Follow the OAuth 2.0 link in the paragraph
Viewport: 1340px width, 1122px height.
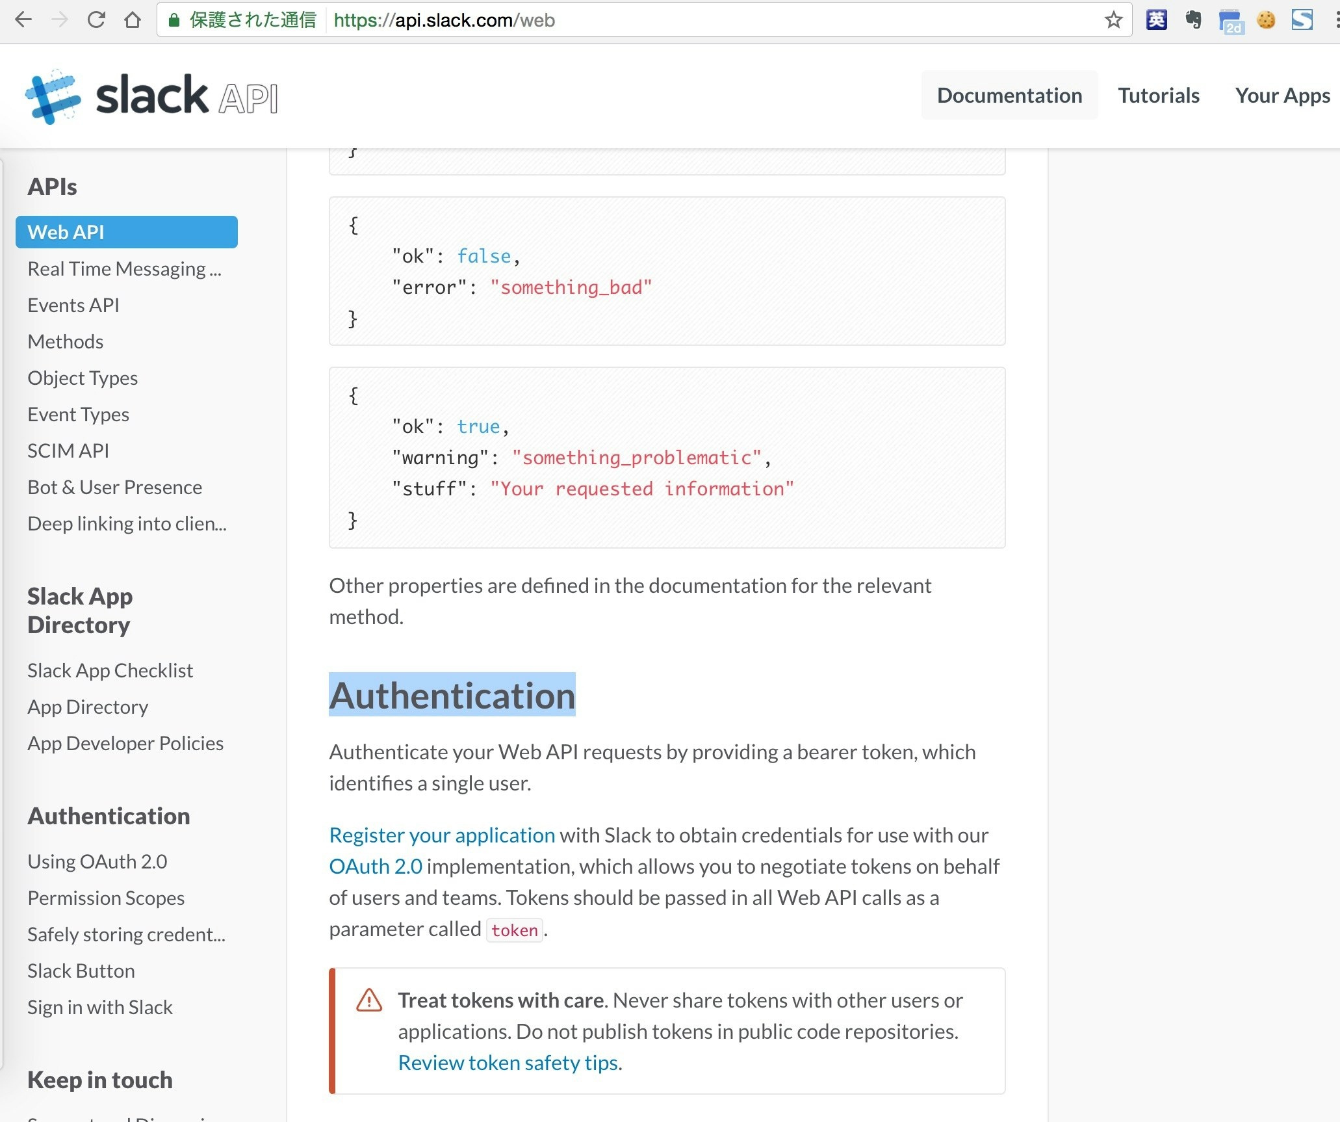tap(376, 866)
